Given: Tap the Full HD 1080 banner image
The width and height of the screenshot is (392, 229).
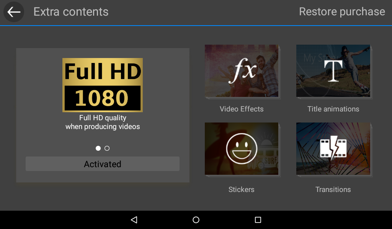Looking at the screenshot, I should point(103,85).
